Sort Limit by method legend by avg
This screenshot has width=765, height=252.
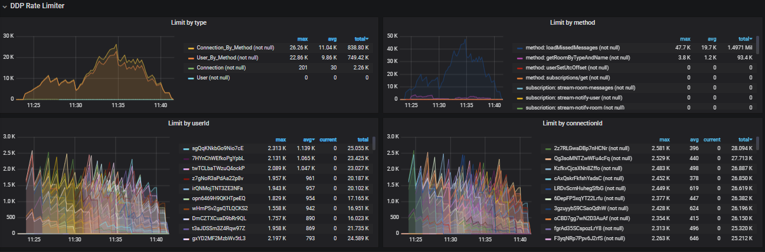click(712, 39)
